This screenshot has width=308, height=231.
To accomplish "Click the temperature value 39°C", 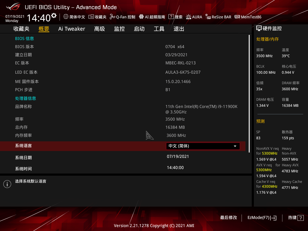I will (x=286, y=56).
